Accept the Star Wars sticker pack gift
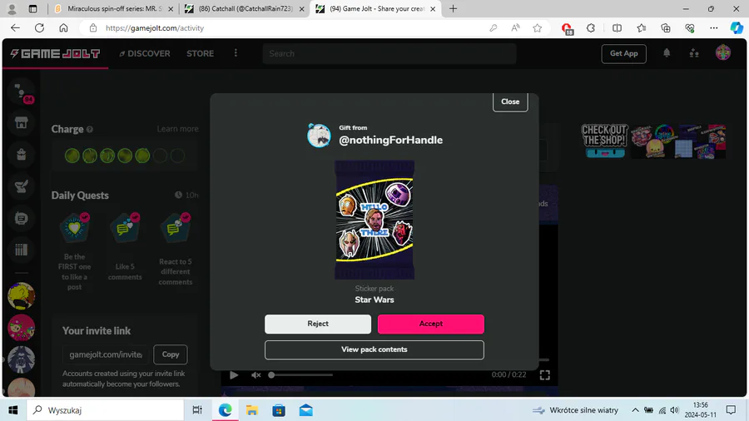Image resolution: width=749 pixels, height=421 pixels. pos(430,324)
